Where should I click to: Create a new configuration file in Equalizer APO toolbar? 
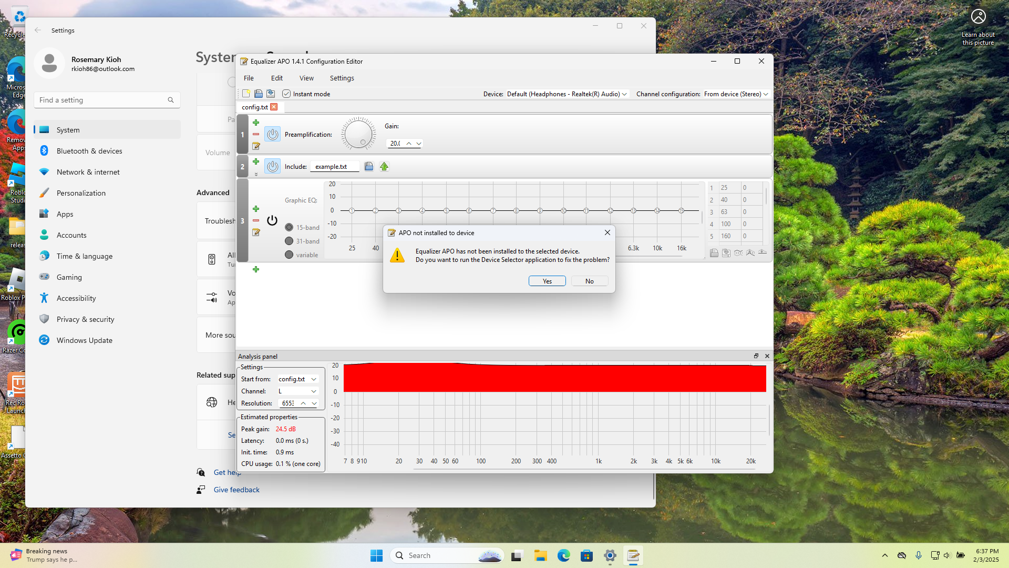(246, 94)
